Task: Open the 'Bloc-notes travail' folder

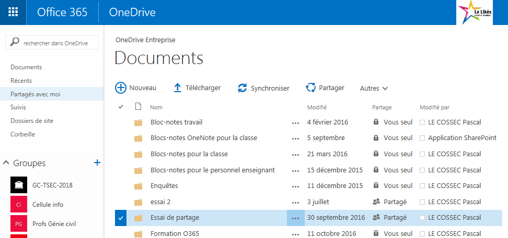Action: 177,122
